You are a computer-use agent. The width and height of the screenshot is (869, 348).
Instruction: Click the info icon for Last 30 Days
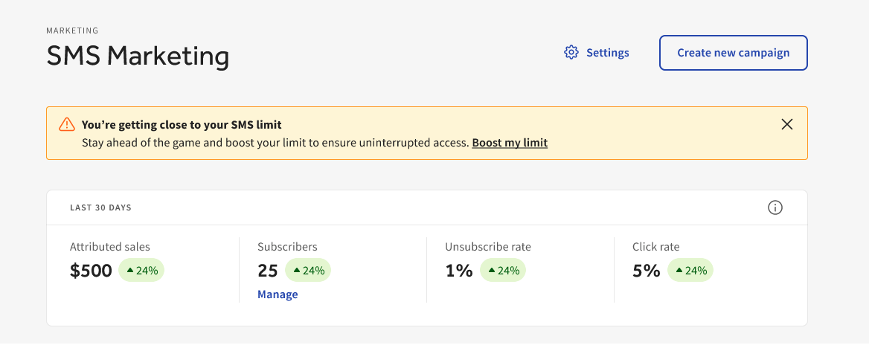click(x=775, y=207)
